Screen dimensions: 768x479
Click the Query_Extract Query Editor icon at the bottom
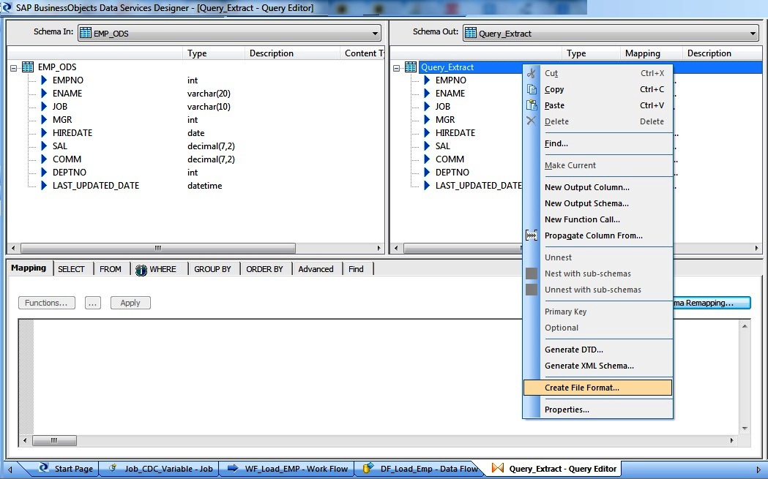(x=498, y=468)
